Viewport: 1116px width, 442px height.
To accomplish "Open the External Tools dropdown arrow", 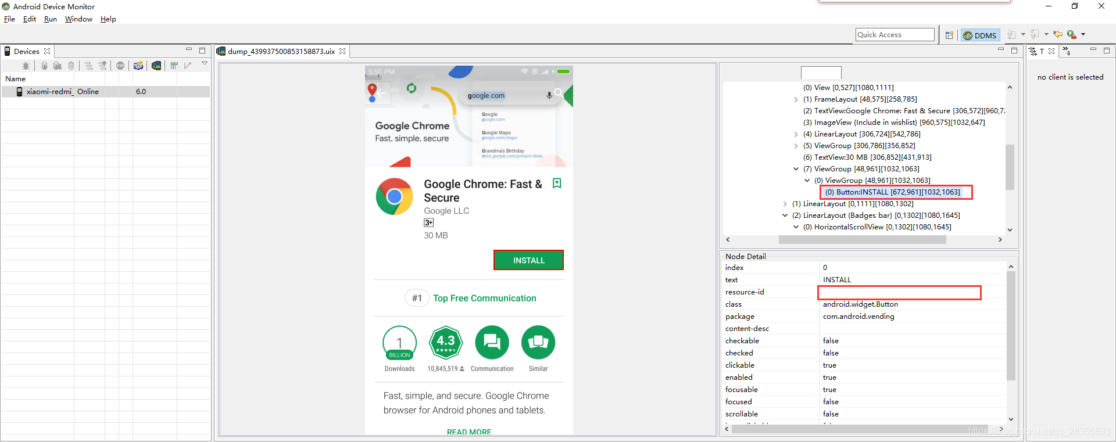I will pyautogui.click(x=1083, y=34).
